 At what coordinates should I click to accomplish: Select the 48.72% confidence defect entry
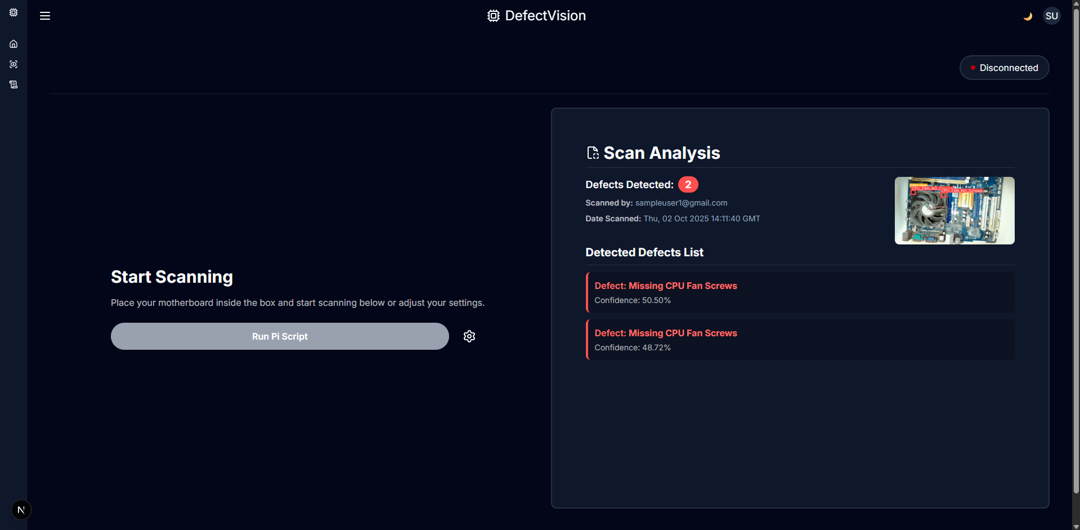coord(800,340)
